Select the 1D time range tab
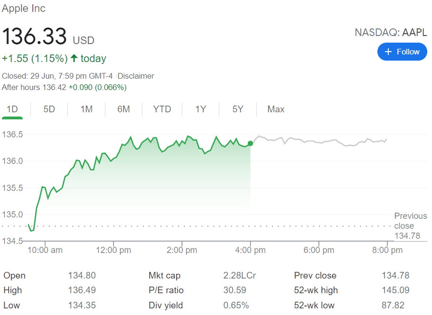 [12, 109]
